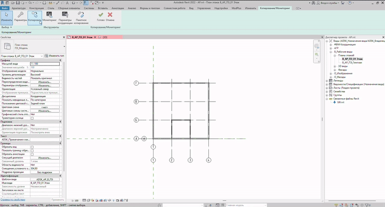Select В_АР_ПЭ_Генплан view in browser
The width and height of the screenshot is (385, 207).
[352, 63]
